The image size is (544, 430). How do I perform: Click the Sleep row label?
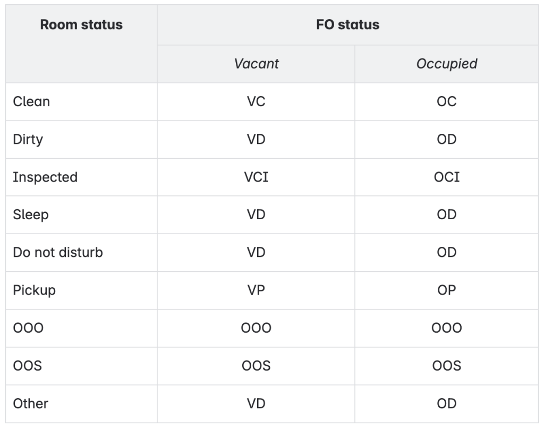pos(30,214)
